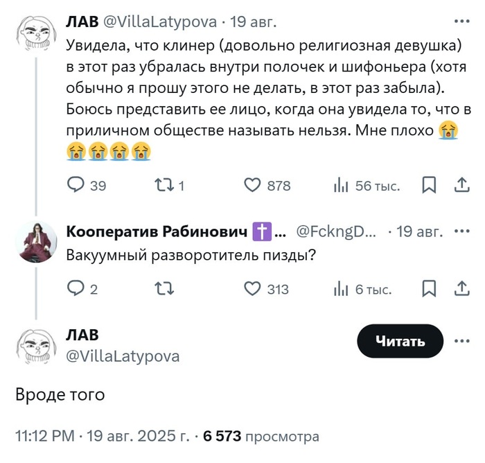Reply to Кооператив Рабинович tweet
Image resolution: width=485 pixels, height=463 pixels.
point(82,289)
